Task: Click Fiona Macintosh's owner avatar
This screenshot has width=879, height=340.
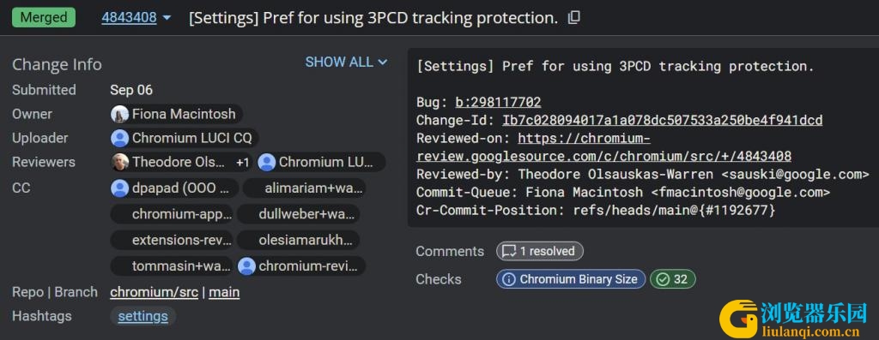Action: click(x=120, y=114)
